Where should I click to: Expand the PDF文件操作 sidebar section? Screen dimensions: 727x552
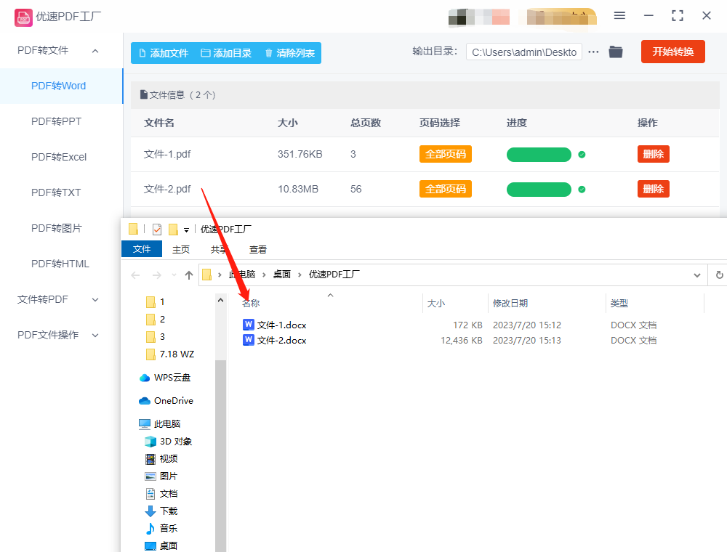point(95,336)
